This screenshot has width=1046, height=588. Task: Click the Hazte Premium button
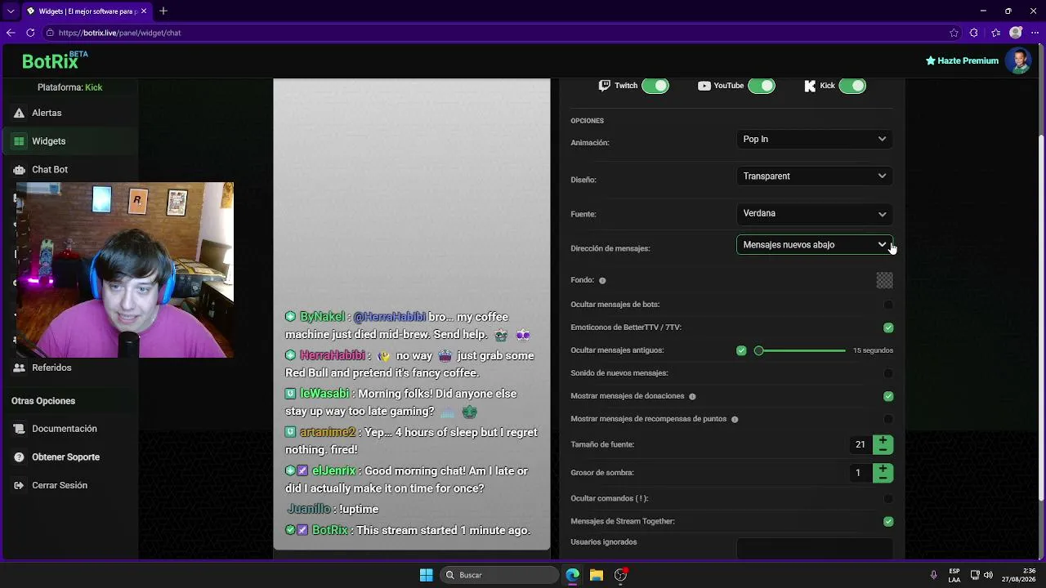(962, 60)
